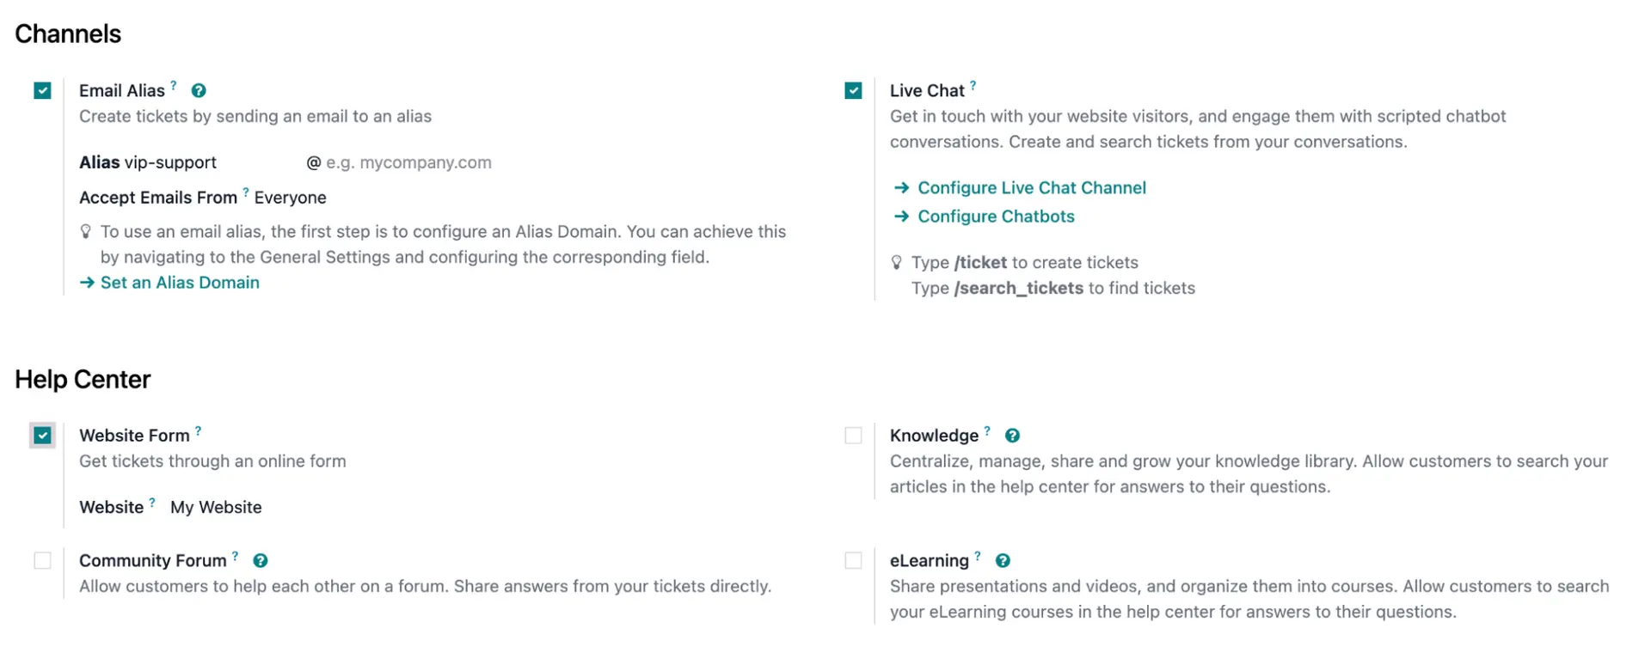
Task: Follow the Set an Alias Domain link
Action: pyautogui.click(x=179, y=283)
